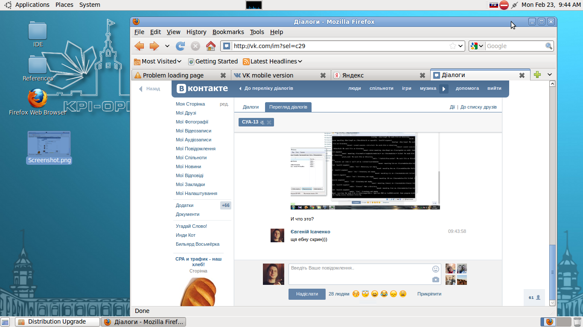Screen dimensions: 583x327
Task: Open До списку друзів link
Action: [x=478, y=107]
